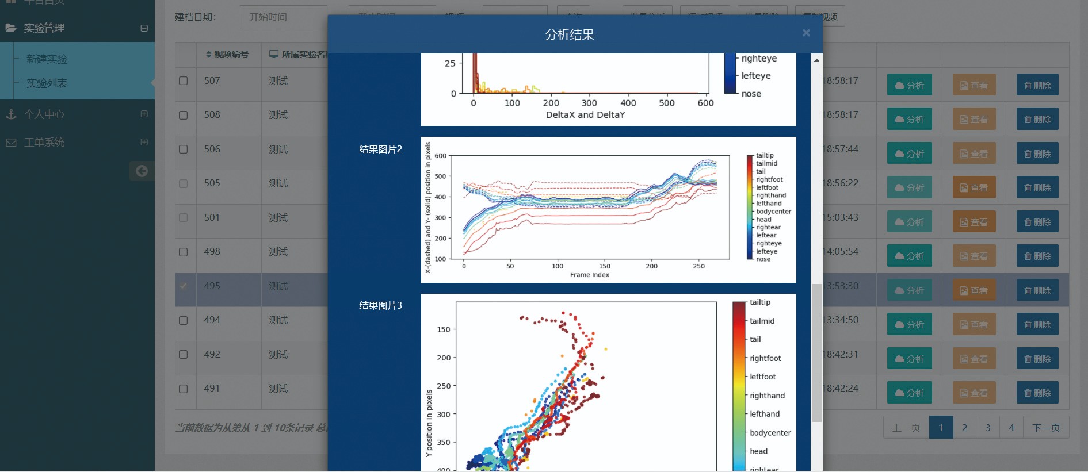
Task: Uncheck the checkbox for video 495
Action: [x=183, y=286]
